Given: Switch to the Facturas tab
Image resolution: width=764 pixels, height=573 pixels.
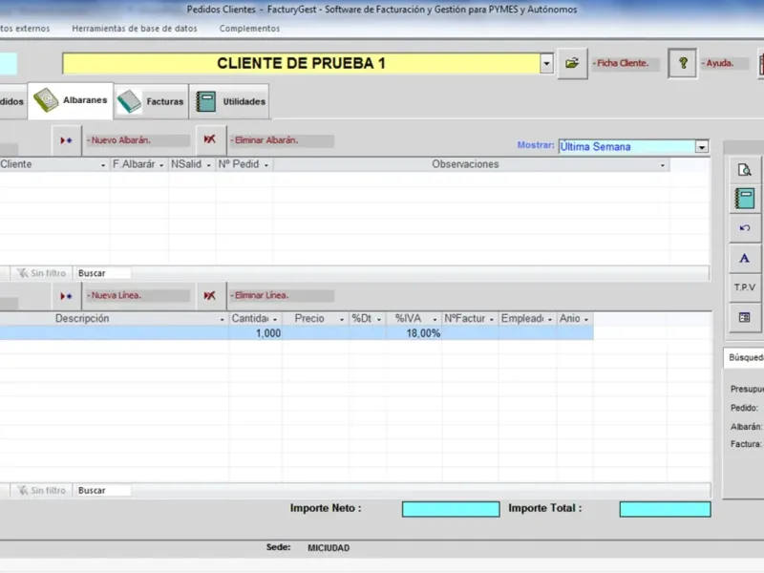Looking at the screenshot, I should coord(151,101).
